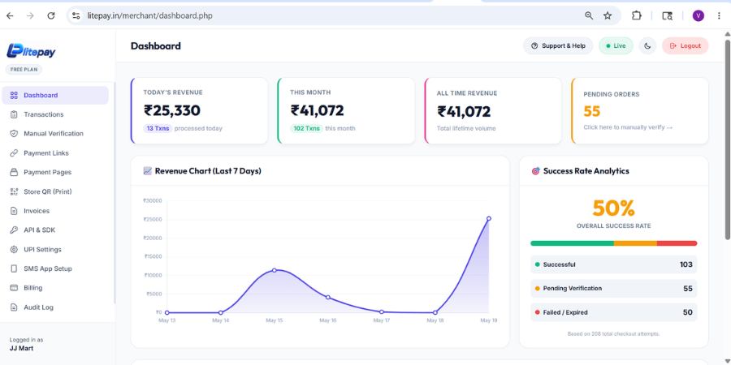Click the zoom magnifier icon in address bar

(x=589, y=16)
